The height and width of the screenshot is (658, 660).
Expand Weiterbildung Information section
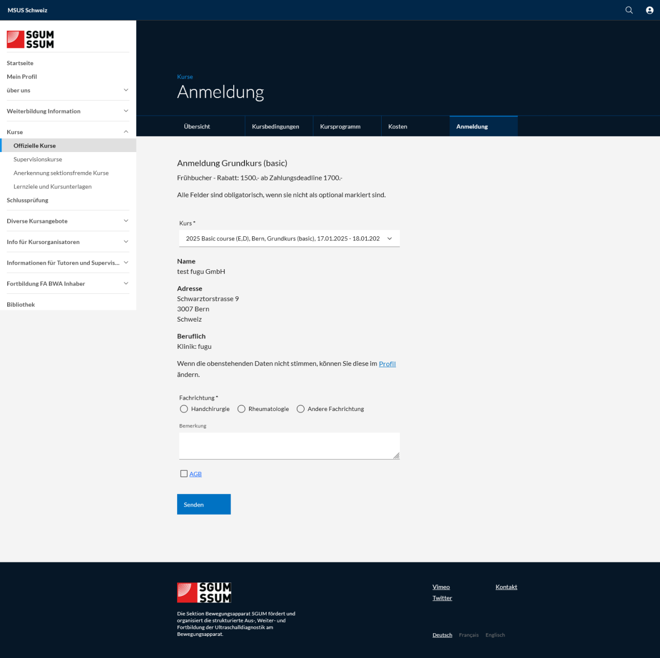pos(126,111)
